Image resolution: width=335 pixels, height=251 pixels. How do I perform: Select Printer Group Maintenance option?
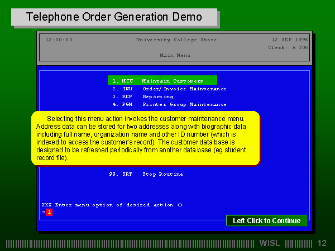(x=169, y=104)
